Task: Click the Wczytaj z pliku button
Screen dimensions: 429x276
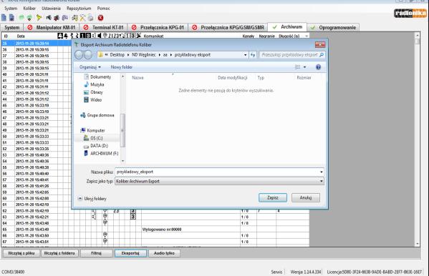Action: pos(21,253)
